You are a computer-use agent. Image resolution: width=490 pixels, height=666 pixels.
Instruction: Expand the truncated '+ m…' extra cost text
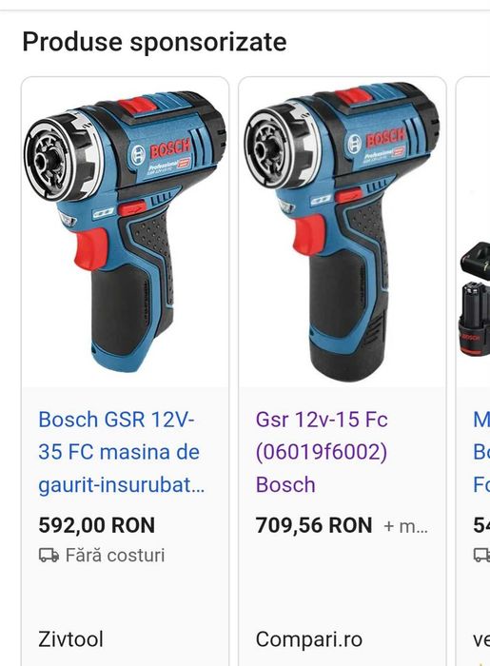click(405, 527)
